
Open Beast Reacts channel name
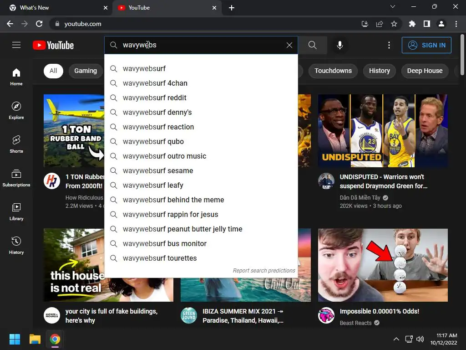(356, 323)
